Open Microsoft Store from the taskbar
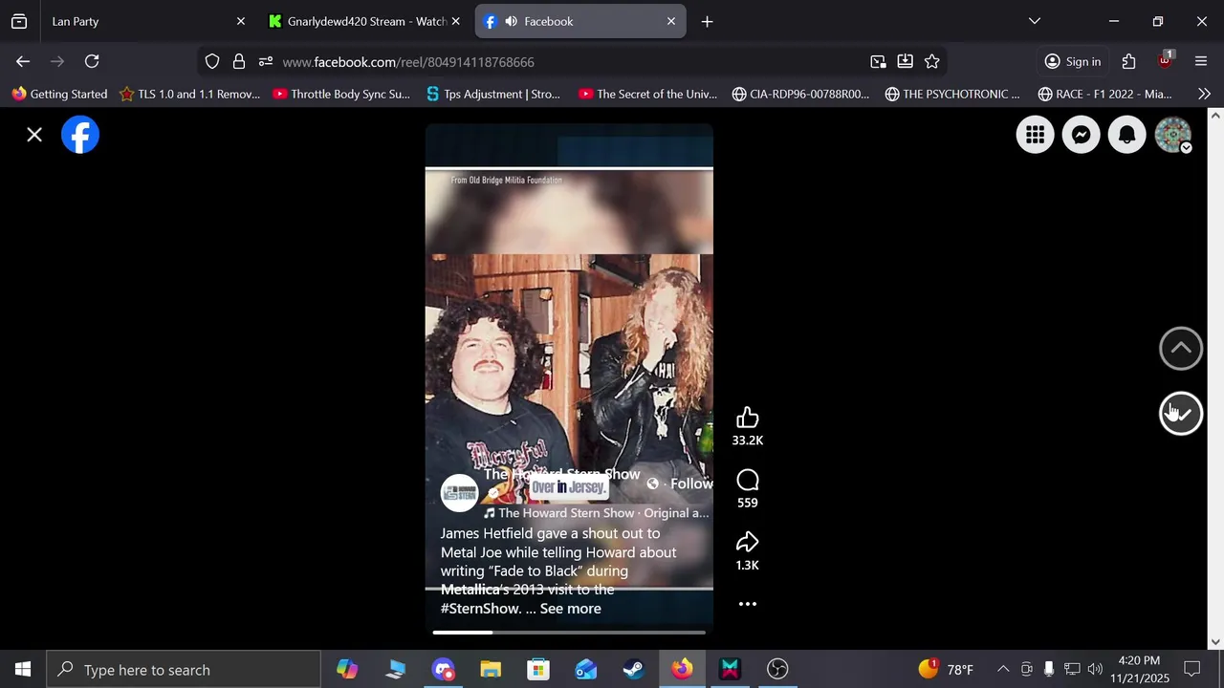This screenshot has height=688, width=1224. [538, 669]
